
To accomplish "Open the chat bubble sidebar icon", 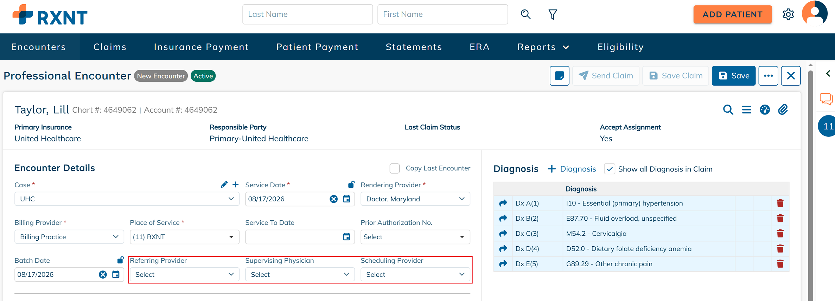I will 826,99.
